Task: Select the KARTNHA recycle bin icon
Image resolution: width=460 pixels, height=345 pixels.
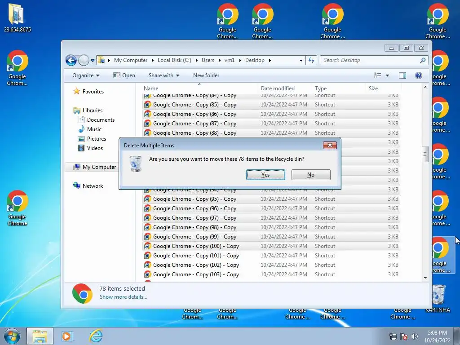Action: (x=438, y=299)
